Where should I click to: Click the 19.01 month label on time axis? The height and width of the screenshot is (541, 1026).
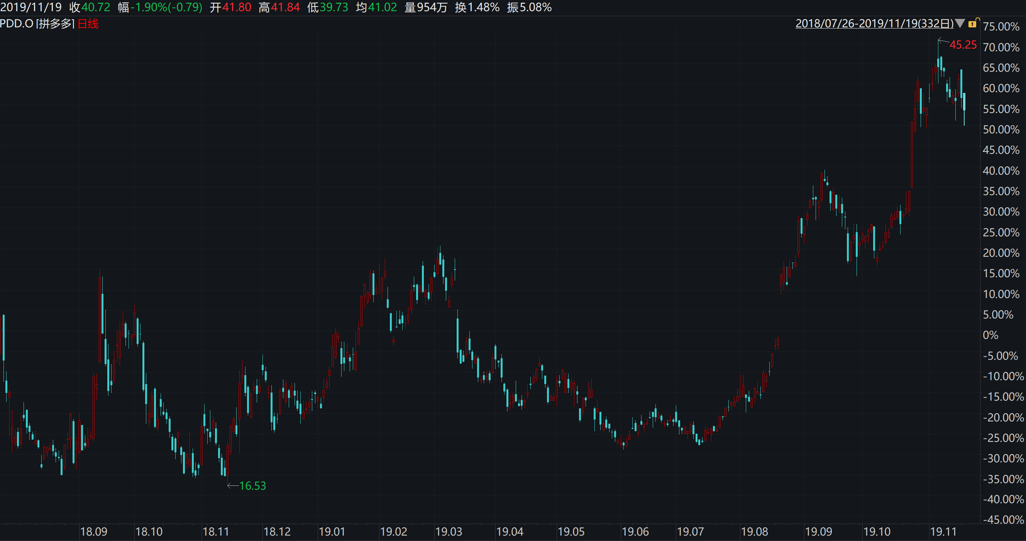pyautogui.click(x=332, y=531)
